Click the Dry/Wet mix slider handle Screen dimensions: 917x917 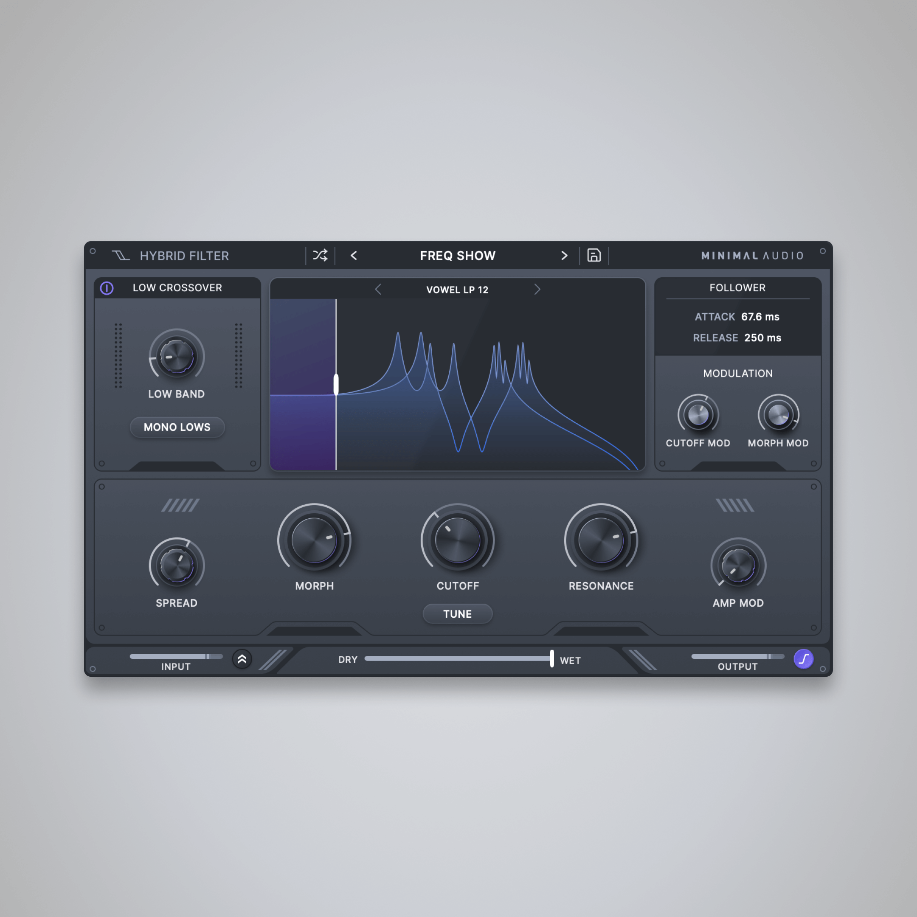pyautogui.click(x=551, y=658)
